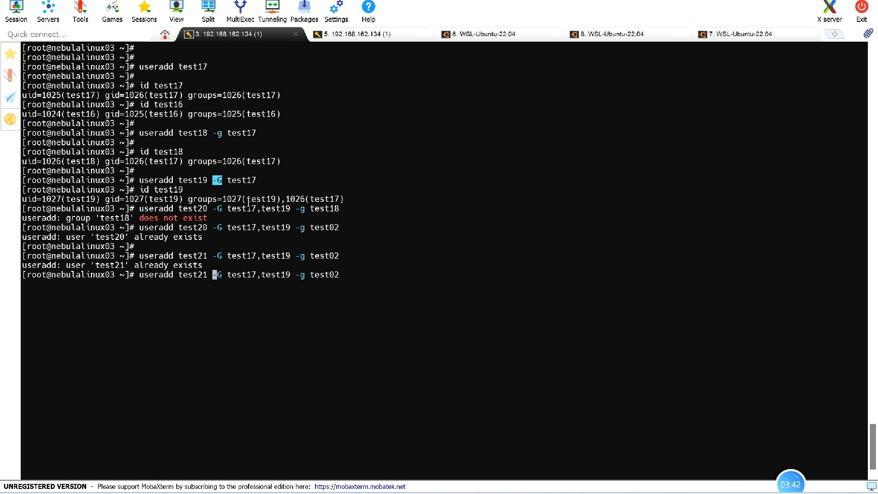Close the active tab 3 terminal
This screenshot has width=878, height=494.
pos(296,34)
